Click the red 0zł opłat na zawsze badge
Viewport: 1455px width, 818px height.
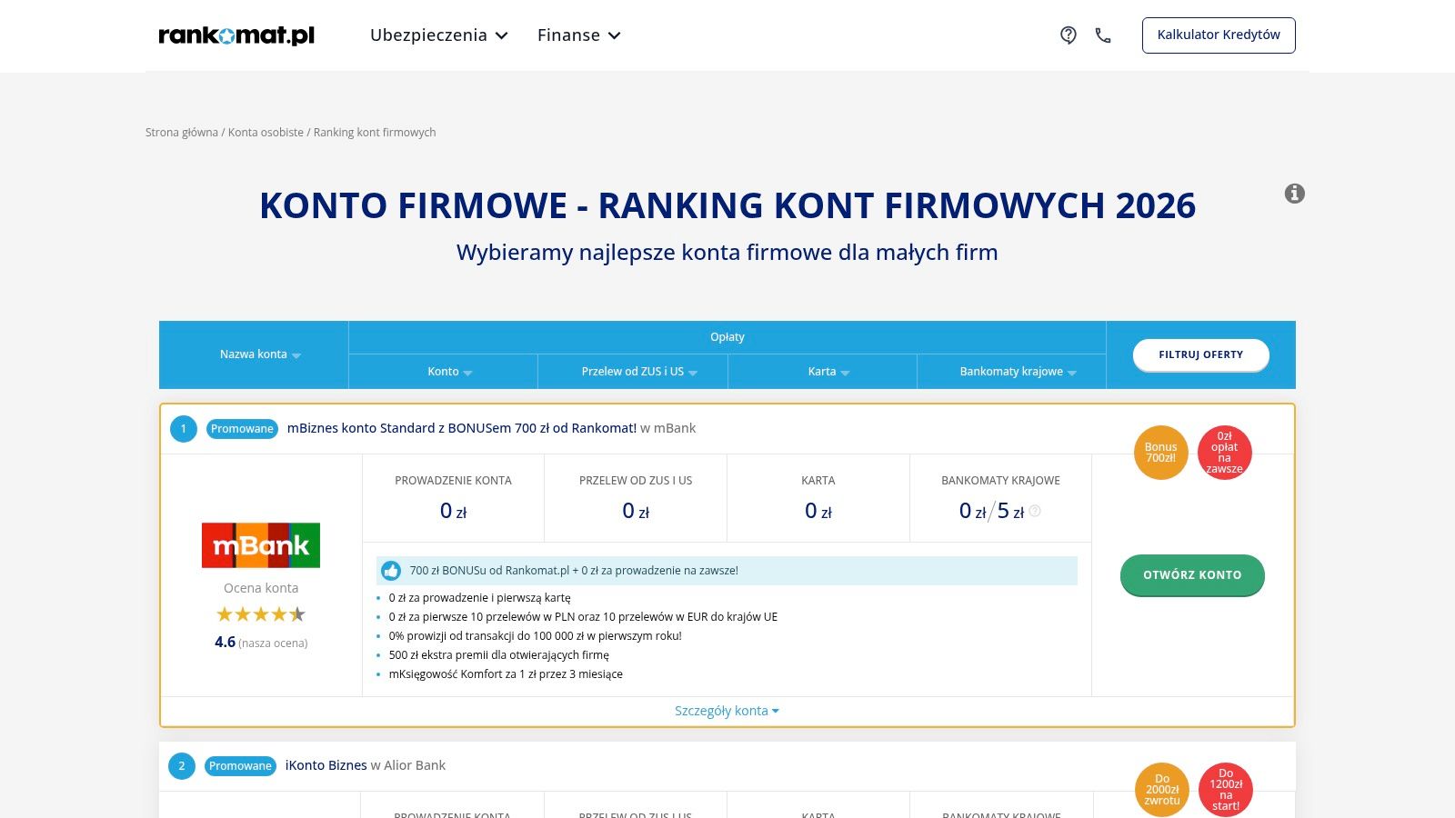click(1225, 453)
